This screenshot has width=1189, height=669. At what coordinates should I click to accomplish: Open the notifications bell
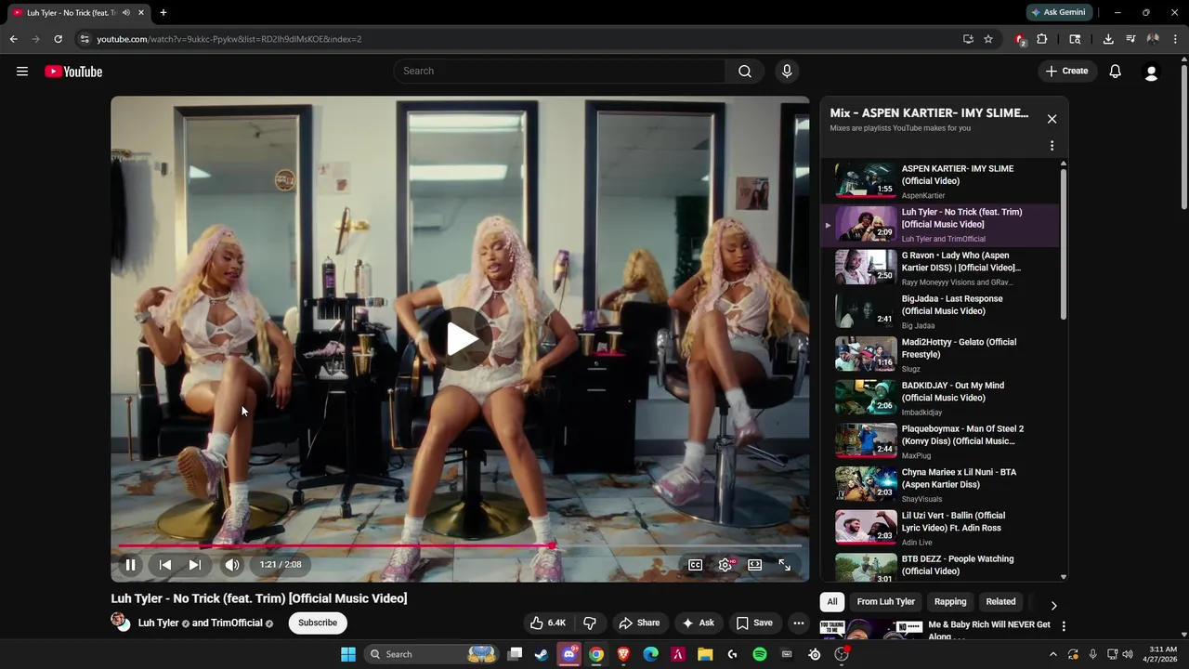[1116, 72]
